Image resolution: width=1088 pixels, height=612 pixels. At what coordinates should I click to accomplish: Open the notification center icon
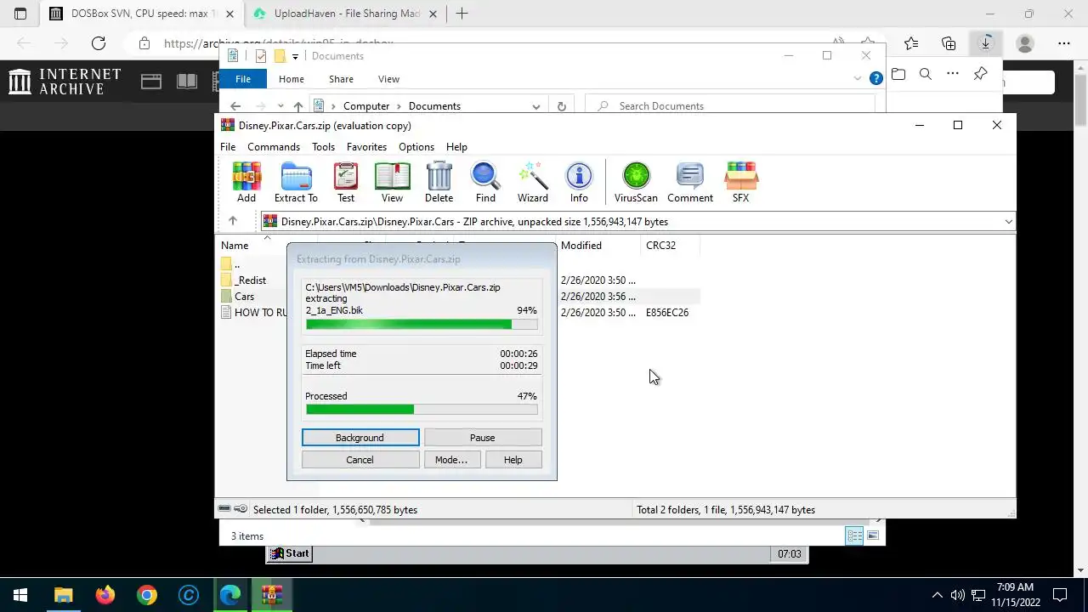1060,595
